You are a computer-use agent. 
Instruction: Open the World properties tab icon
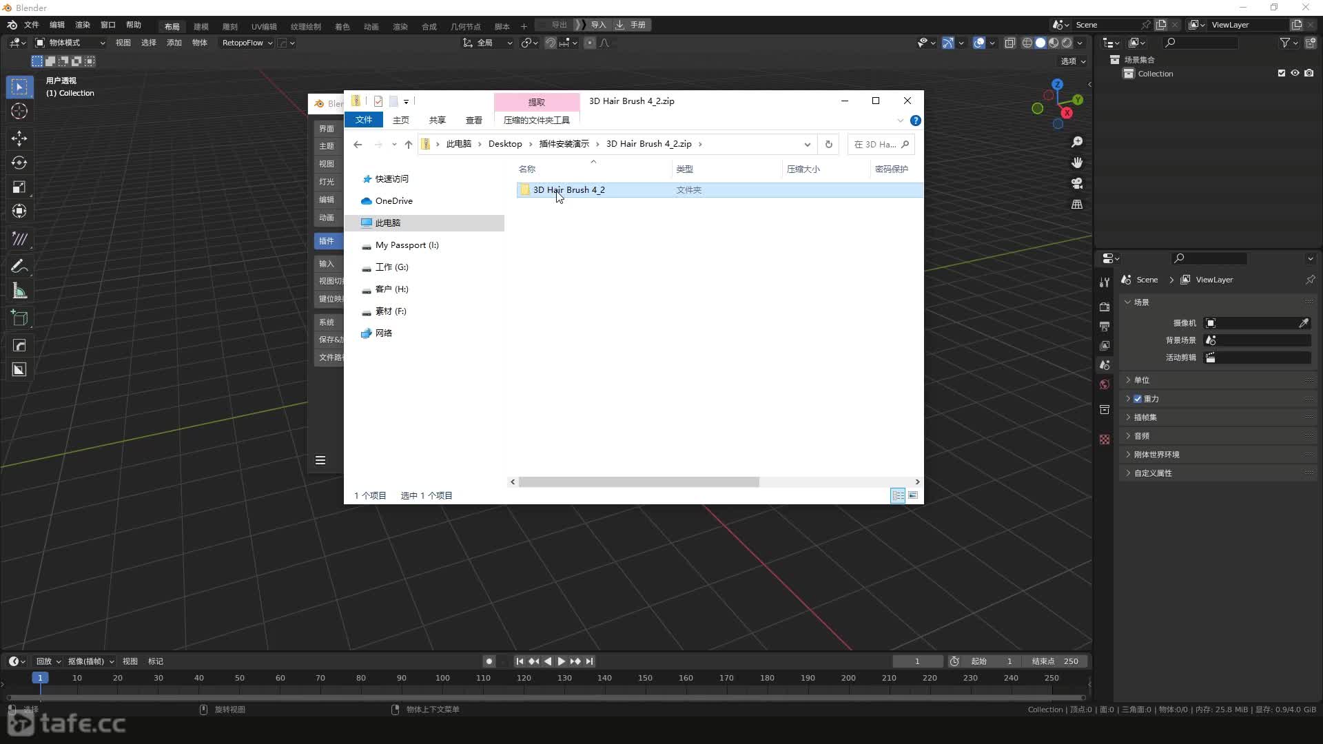pyautogui.click(x=1105, y=384)
